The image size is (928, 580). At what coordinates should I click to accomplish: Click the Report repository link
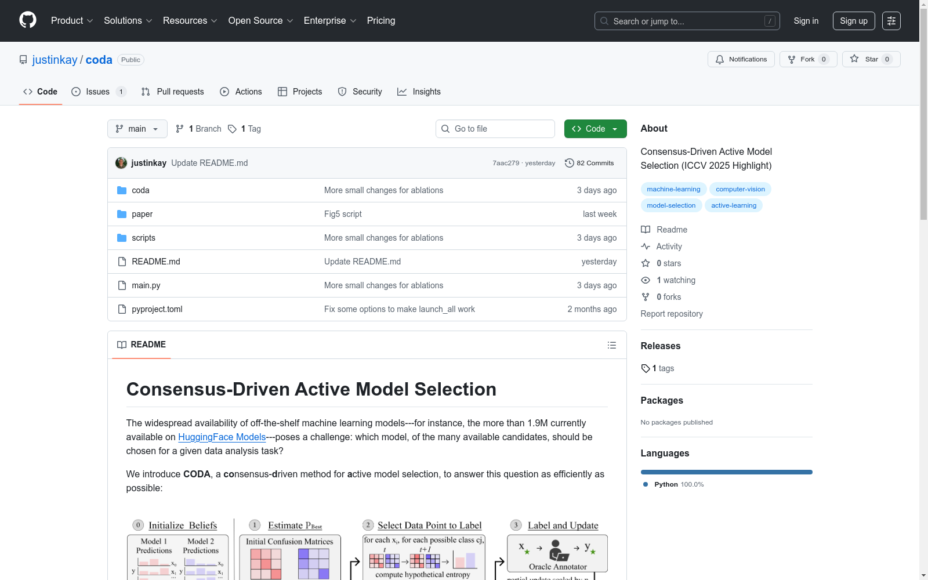[672, 314]
